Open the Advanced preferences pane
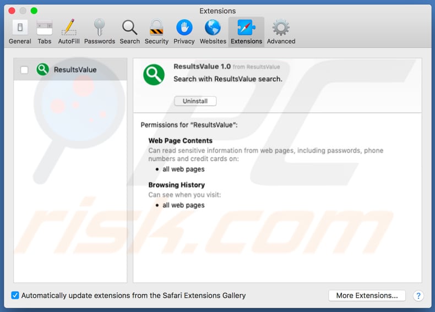The width and height of the screenshot is (435, 312). 281,32
